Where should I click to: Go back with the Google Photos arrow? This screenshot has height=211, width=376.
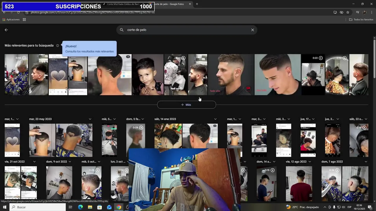tap(6, 30)
